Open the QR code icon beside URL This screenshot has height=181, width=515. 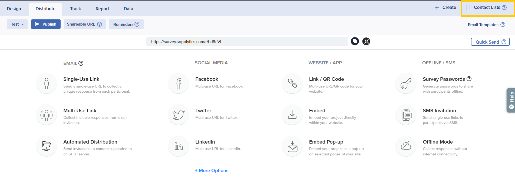click(x=366, y=41)
